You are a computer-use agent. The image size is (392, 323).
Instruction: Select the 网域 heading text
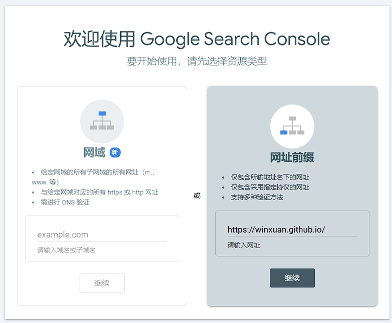point(94,152)
